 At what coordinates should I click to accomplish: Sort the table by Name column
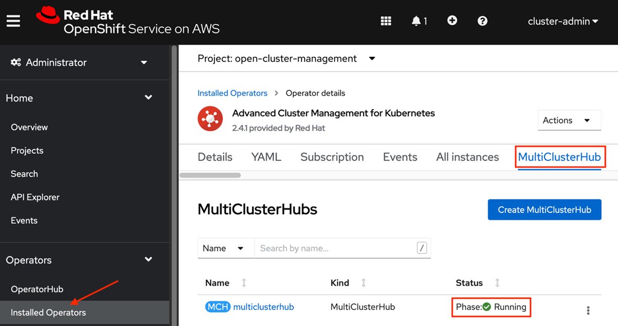click(x=226, y=282)
